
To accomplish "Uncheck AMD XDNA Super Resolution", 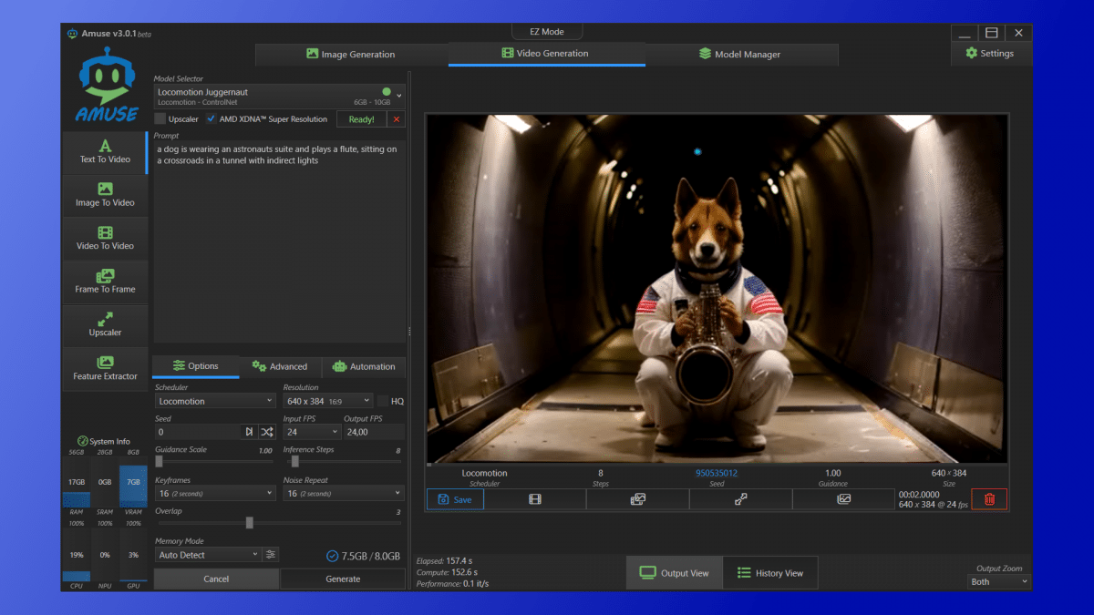I will (x=212, y=119).
